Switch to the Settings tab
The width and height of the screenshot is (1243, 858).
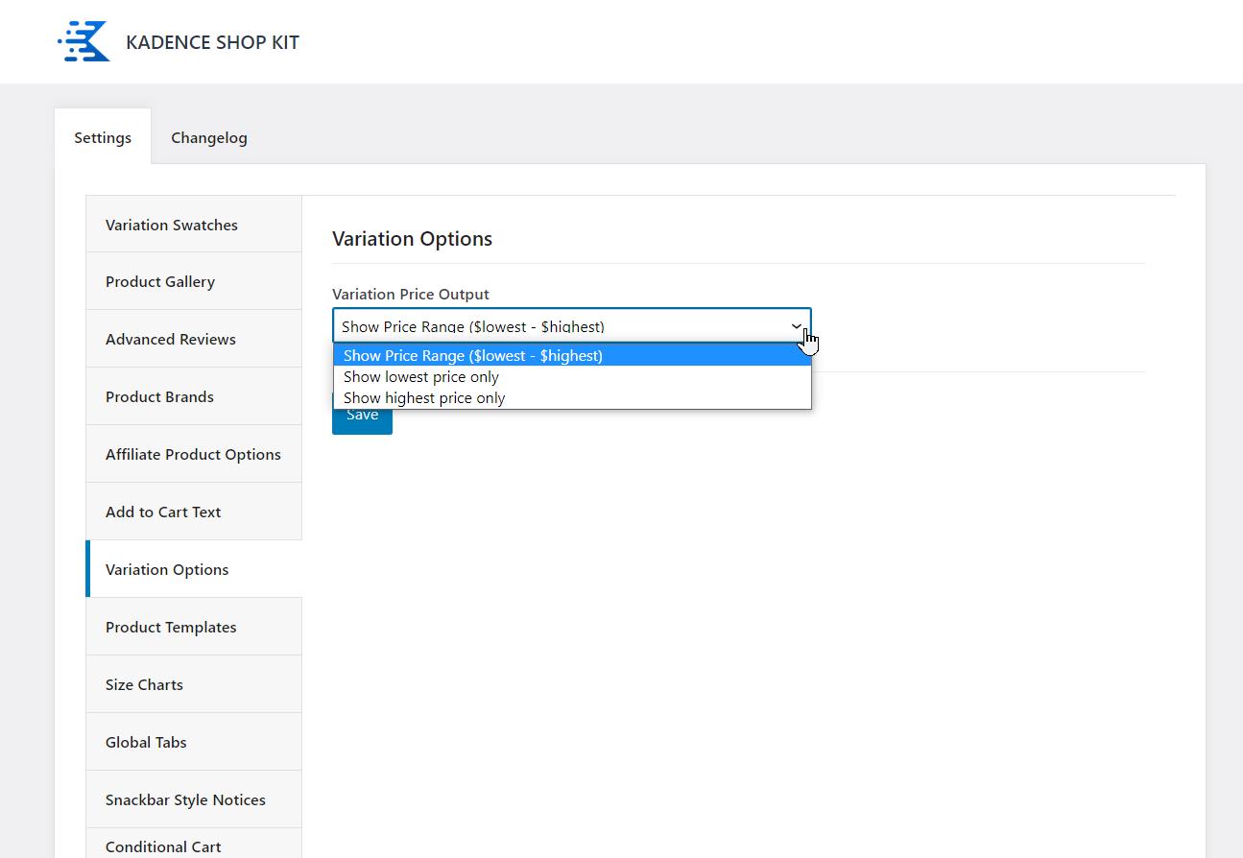pos(102,137)
